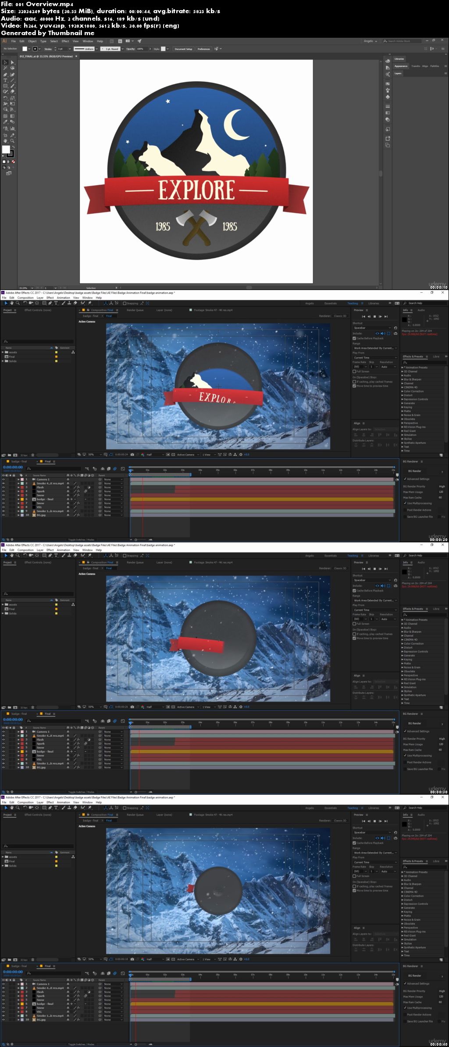Viewport: 449px width, 1047px height.
Task: Select the Type tool in Illustrator toolbox
Action: (x=5, y=80)
